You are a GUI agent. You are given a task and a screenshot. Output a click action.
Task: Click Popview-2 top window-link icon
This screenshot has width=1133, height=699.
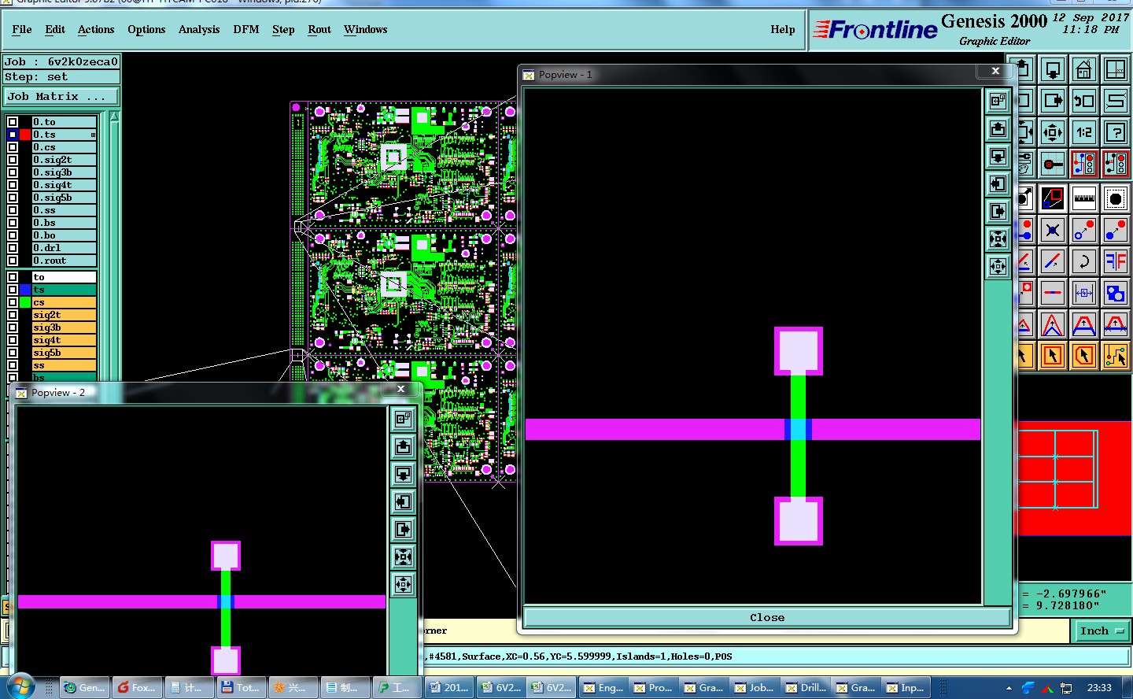click(x=404, y=420)
